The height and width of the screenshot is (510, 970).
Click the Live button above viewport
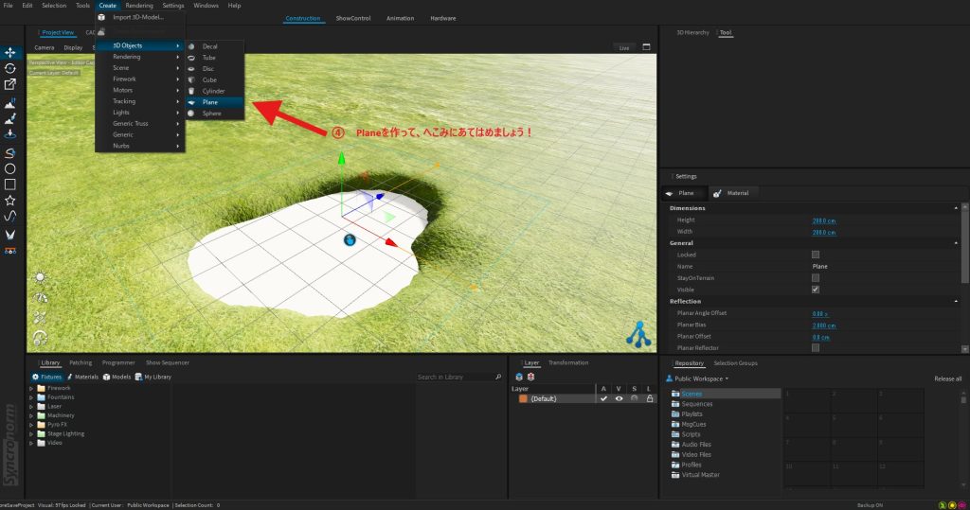623,47
